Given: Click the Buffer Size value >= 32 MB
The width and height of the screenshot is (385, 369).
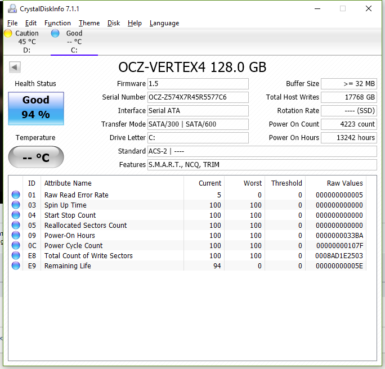Looking at the screenshot, I should (349, 84).
